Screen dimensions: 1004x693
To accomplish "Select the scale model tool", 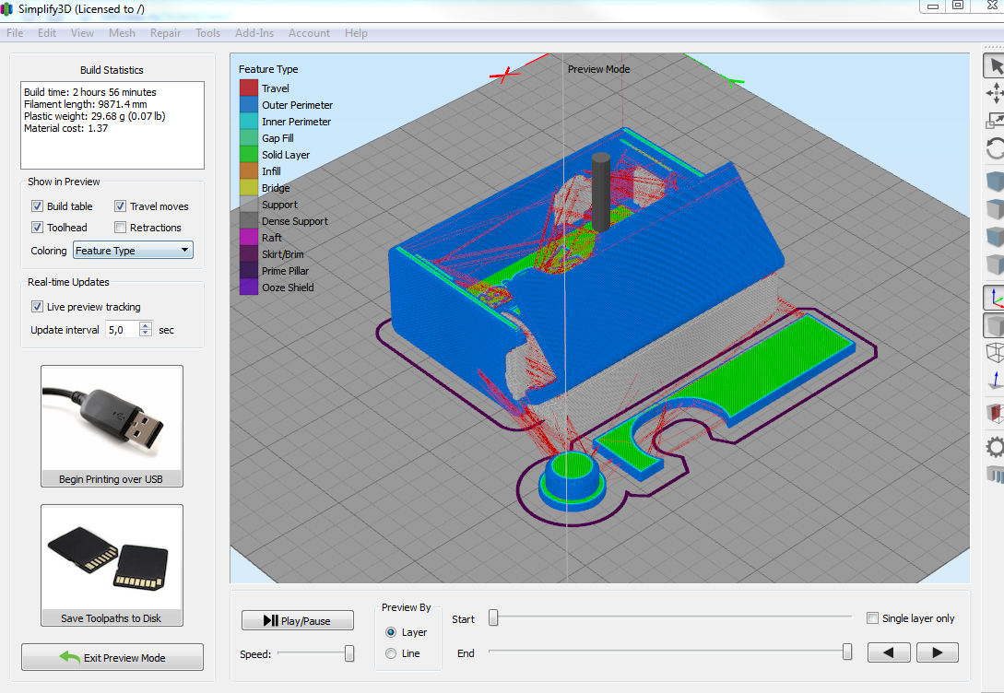I will (995, 121).
